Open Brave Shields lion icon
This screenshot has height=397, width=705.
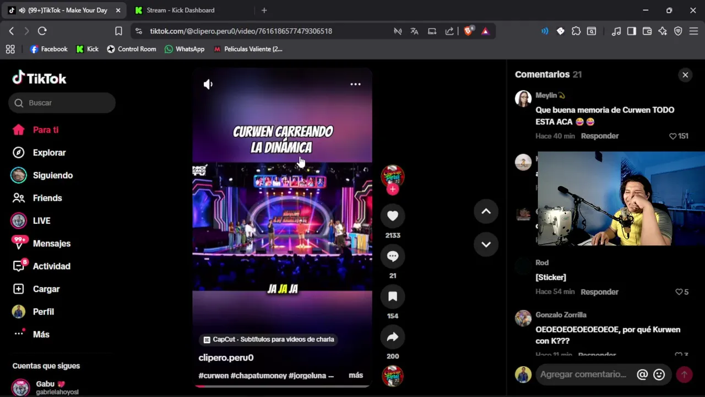[x=468, y=31]
